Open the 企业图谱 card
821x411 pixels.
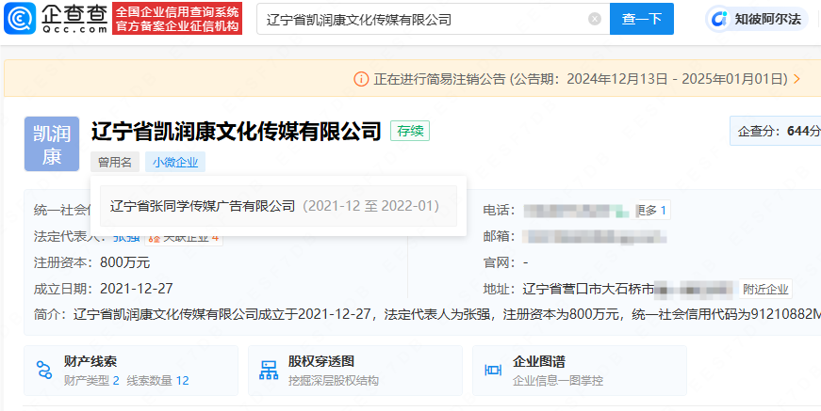(x=580, y=371)
